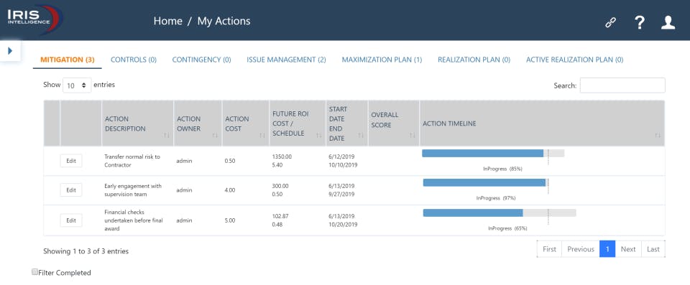Click the 97% InProgress timeline bar

pos(486,182)
